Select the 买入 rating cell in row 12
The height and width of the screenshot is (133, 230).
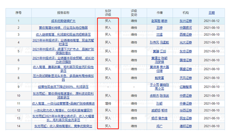pyautogui.click(x=108, y=110)
